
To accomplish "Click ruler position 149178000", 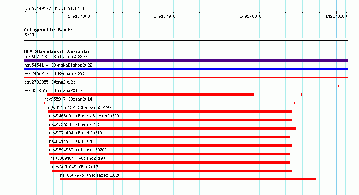I will point(250,16).
